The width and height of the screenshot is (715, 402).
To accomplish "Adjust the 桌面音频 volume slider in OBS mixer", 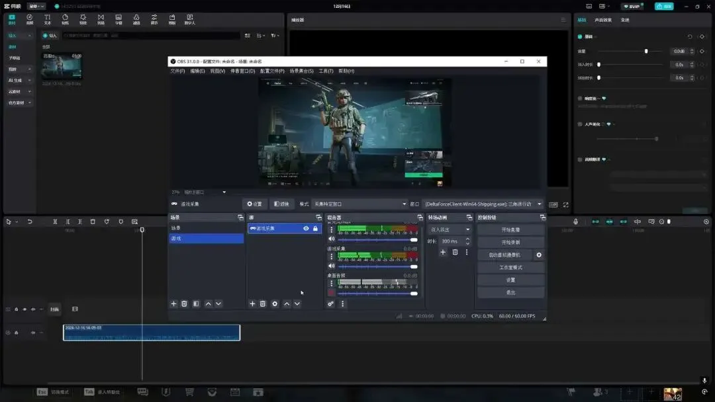I will [414, 293].
